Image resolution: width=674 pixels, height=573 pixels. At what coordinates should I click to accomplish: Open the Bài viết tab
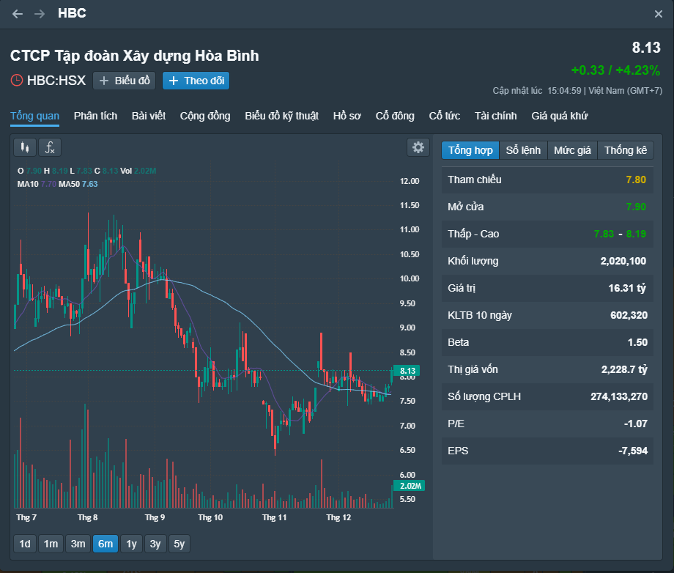pos(149,116)
